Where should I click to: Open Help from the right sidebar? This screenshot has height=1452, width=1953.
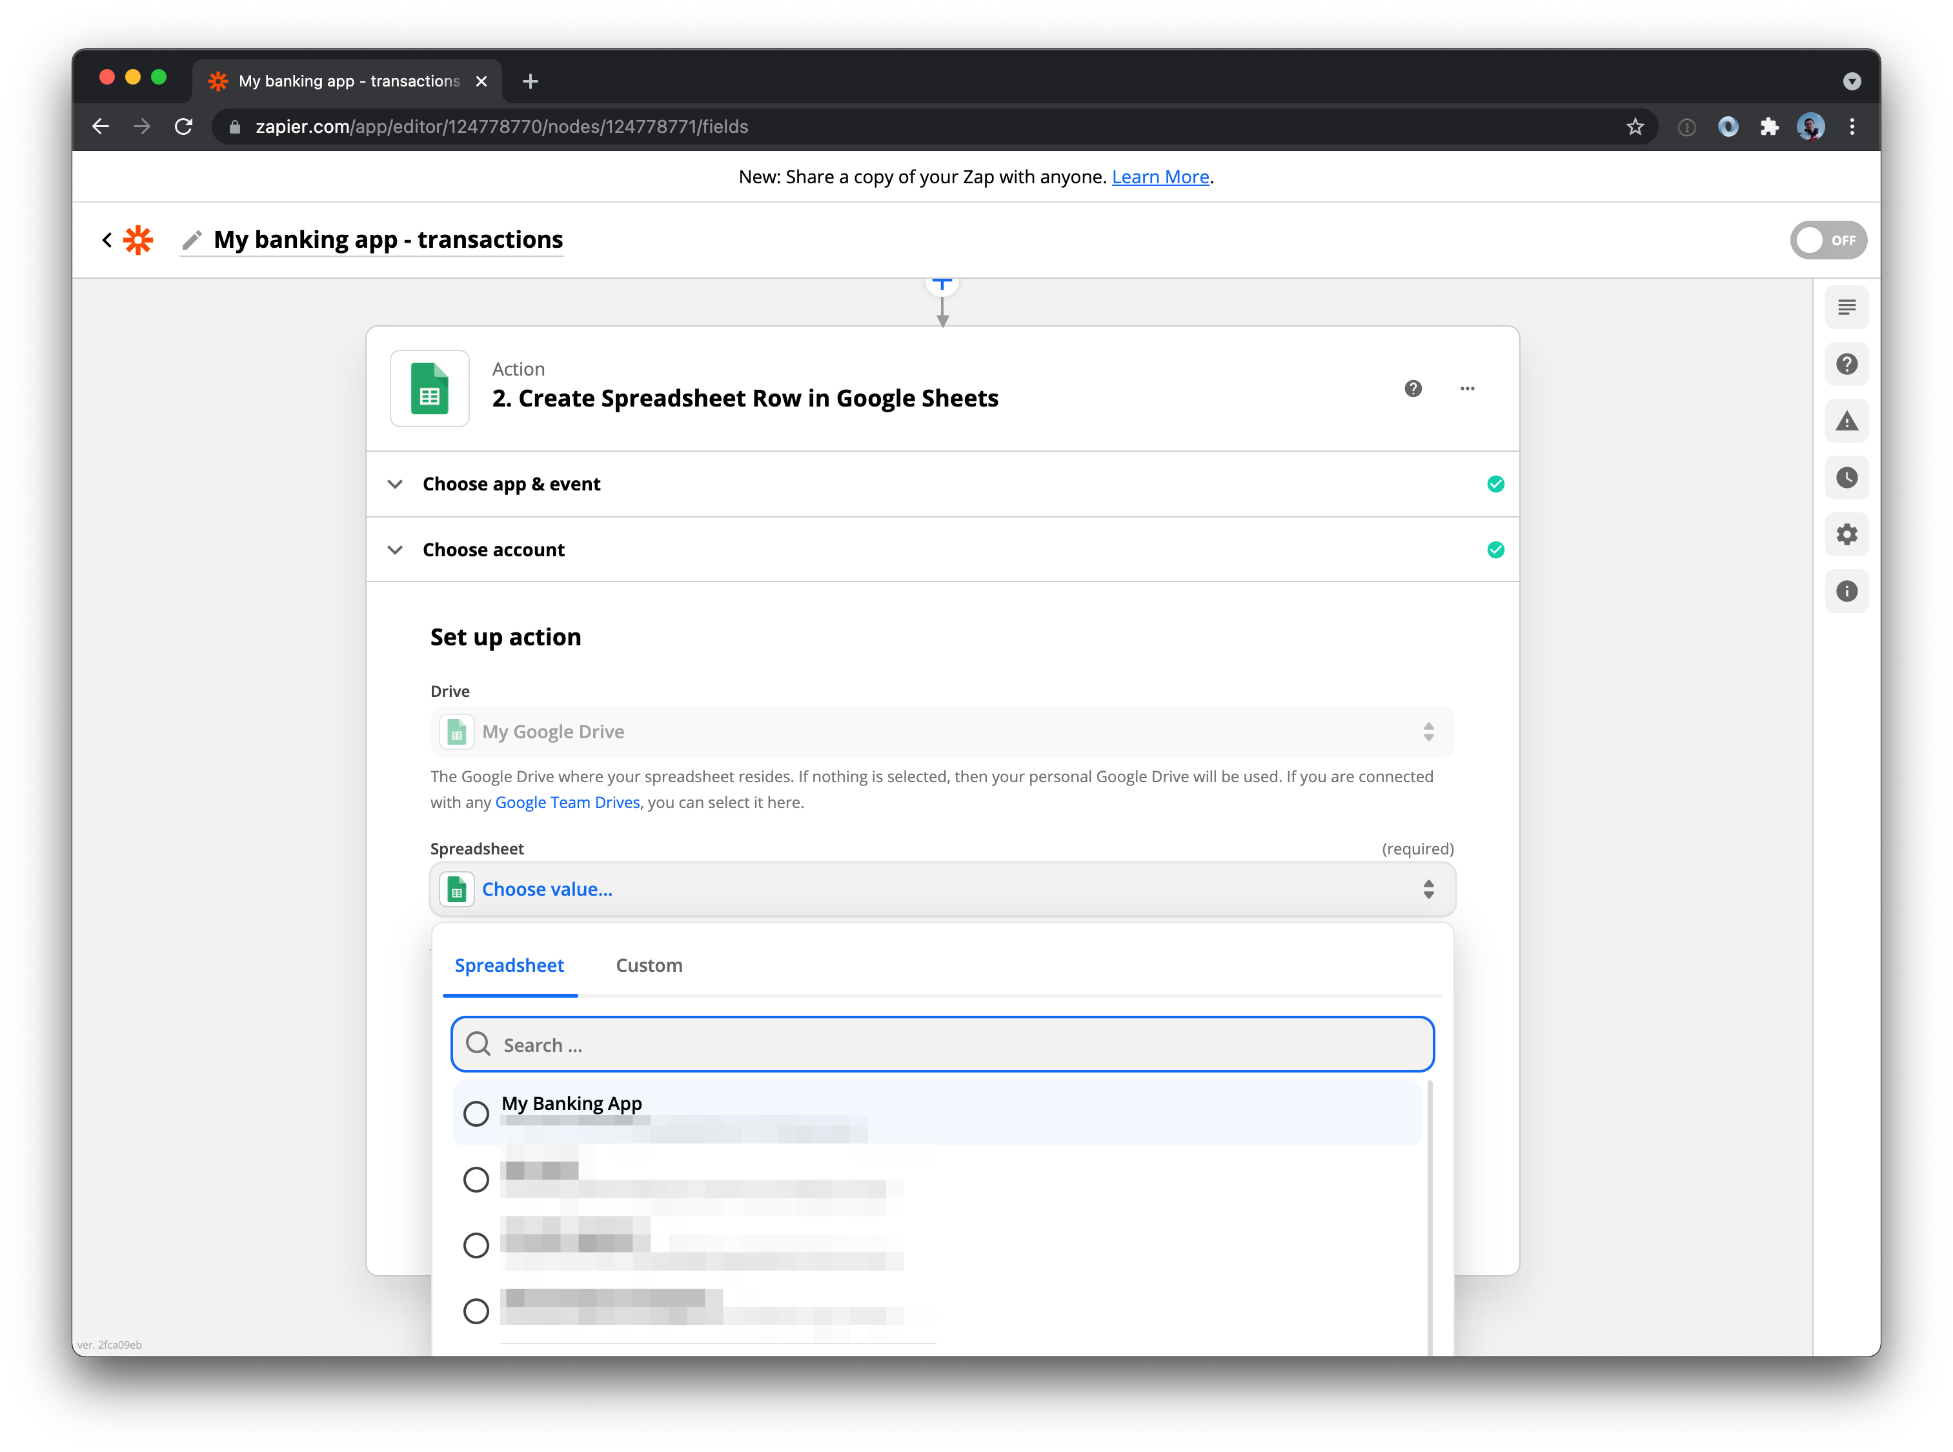(1846, 364)
